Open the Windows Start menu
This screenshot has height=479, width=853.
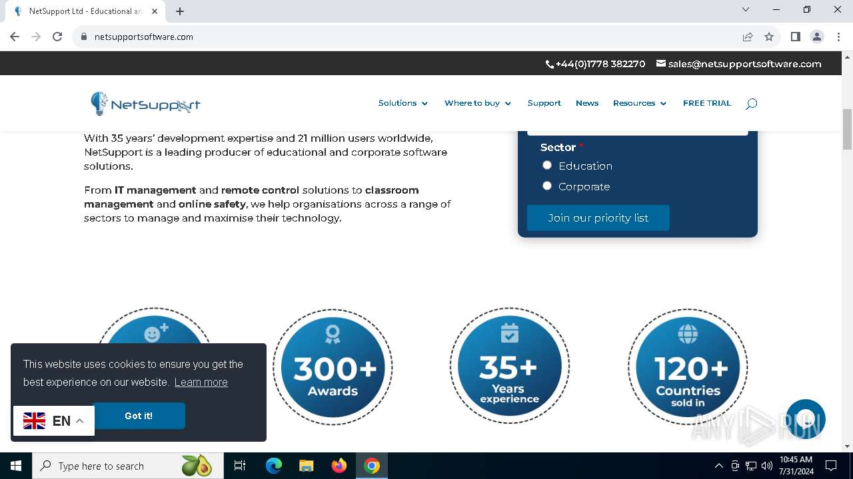[16, 466]
